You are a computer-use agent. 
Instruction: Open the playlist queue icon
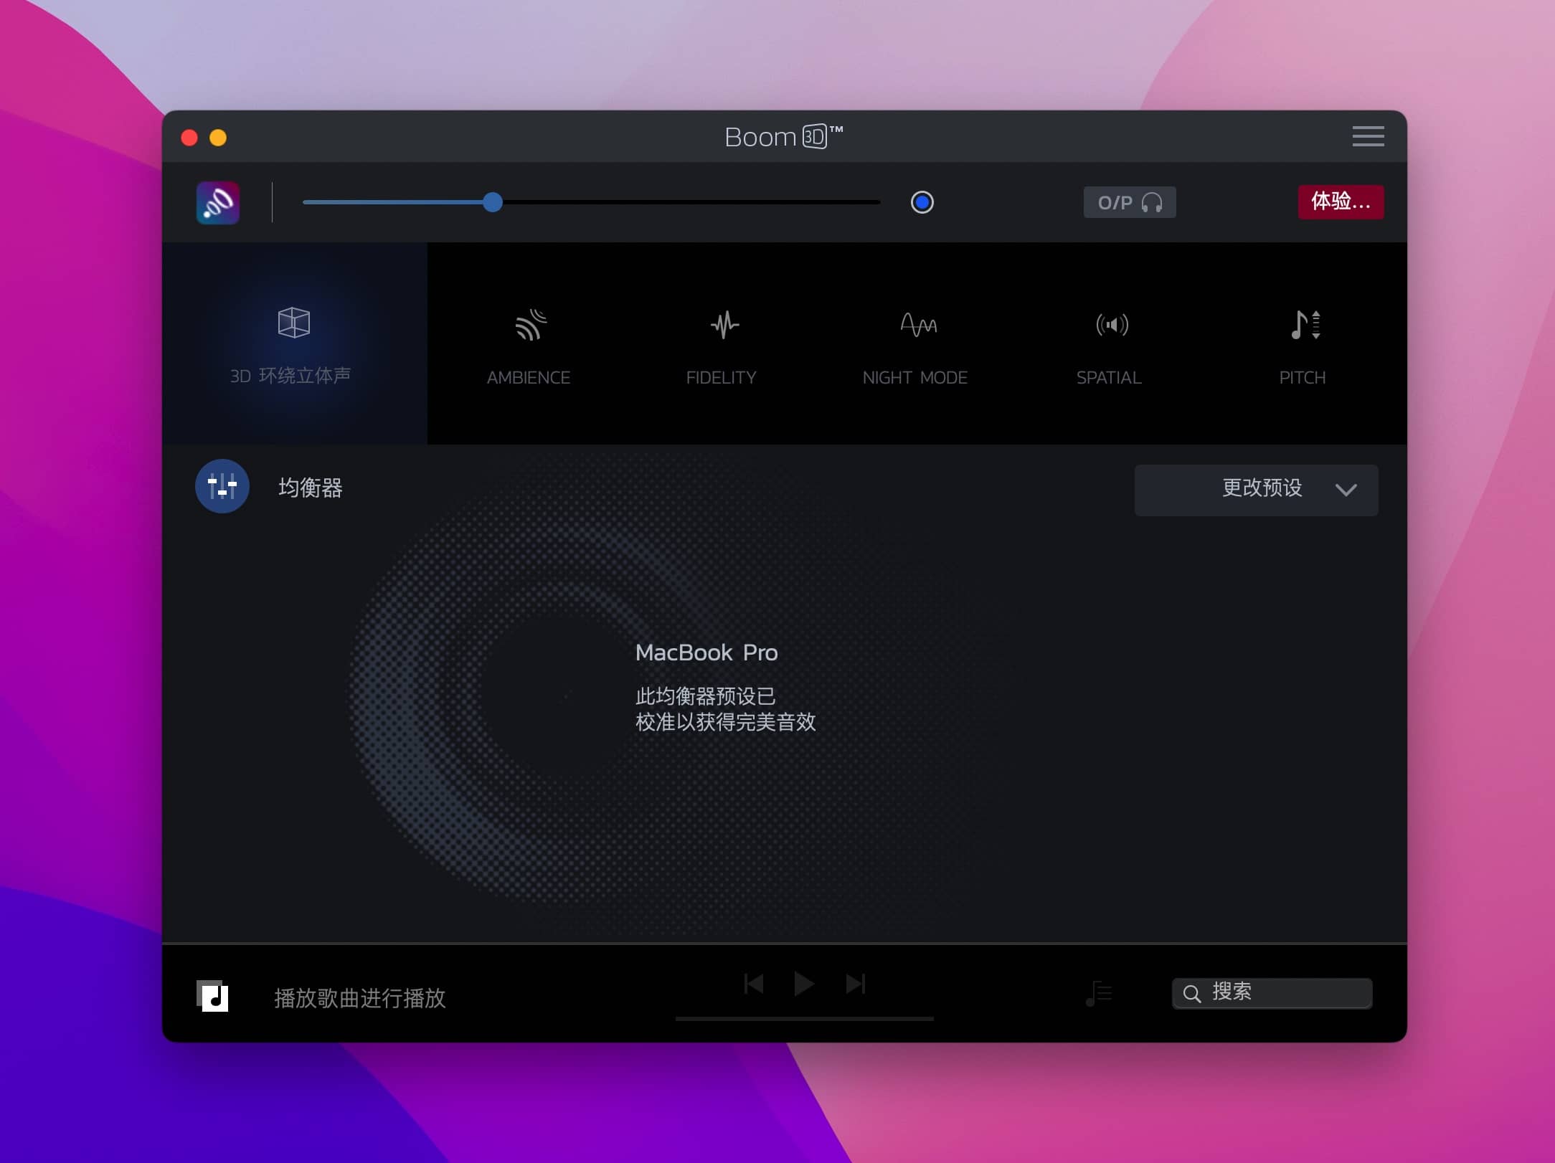1098,993
